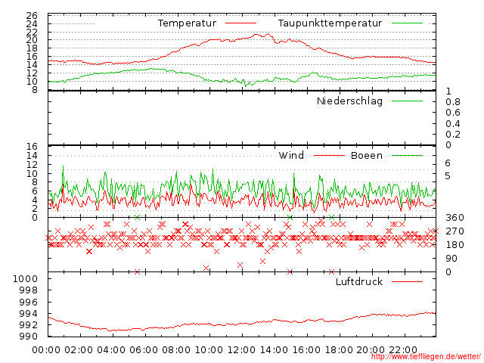This screenshot has width=484, height=363.
Task: Click the 360 wind direction axis value
Action: [455, 218]
